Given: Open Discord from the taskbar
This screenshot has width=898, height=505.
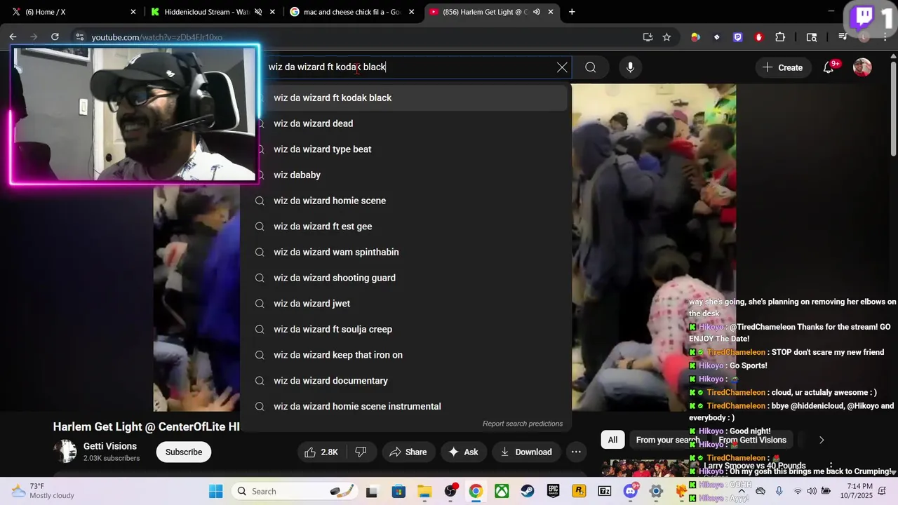Looking at the screenshot, I should (x=630, y=491).
